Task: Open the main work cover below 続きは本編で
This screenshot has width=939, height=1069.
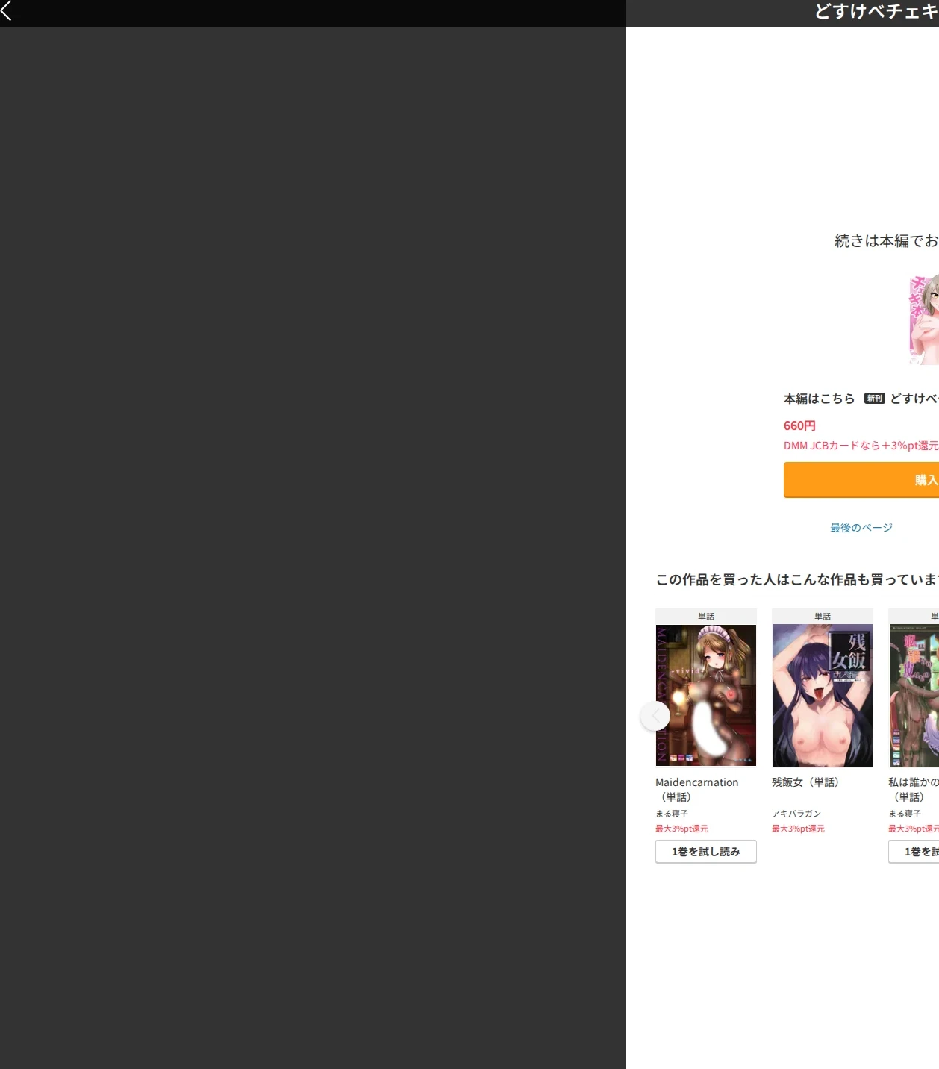Action: tap(924, 320)
